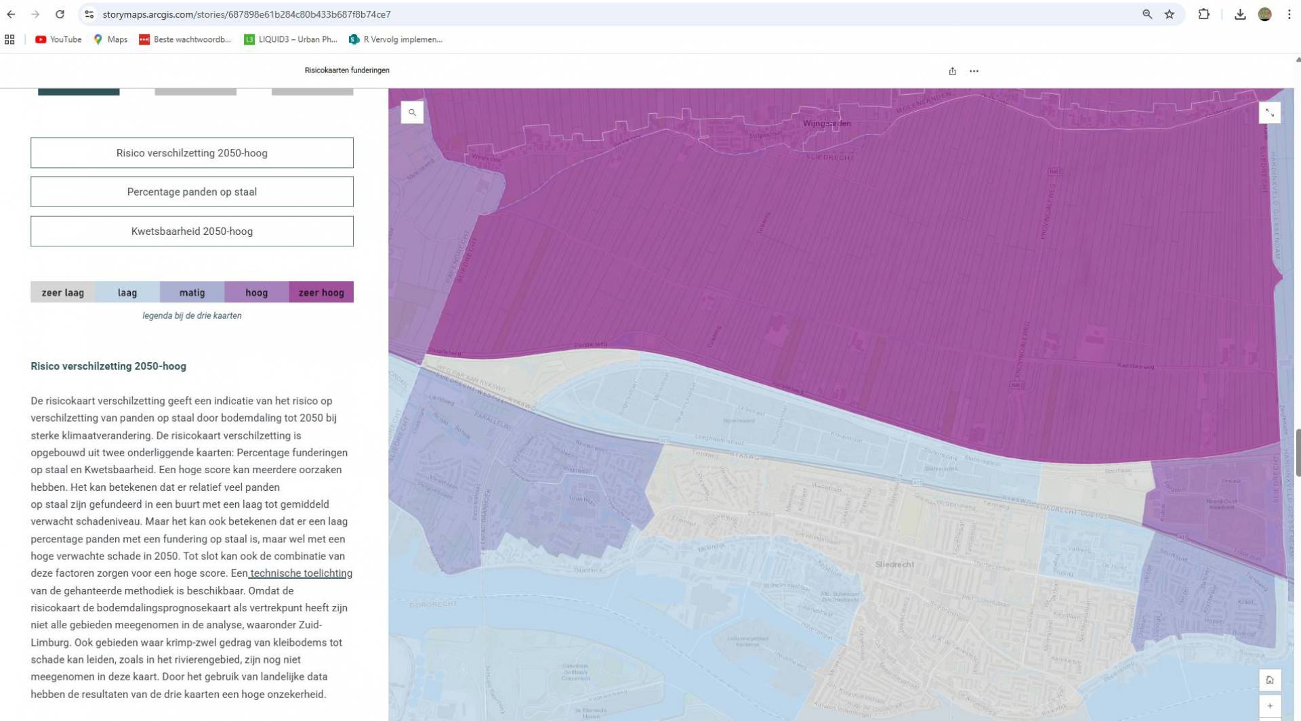Zoom in on the map
Image resolution: width=1301 pixels, height=721 pixels.
(x=1269, y=706)
